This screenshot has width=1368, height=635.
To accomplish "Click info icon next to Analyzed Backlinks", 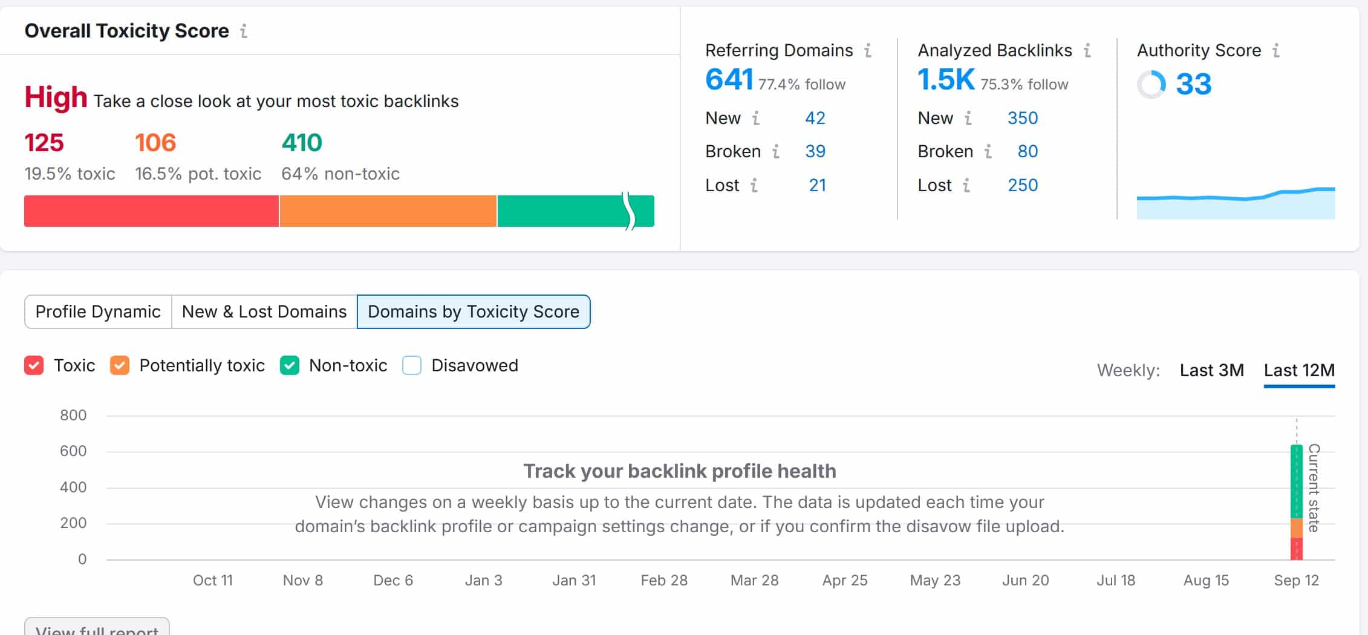I will coord(1087,50).
